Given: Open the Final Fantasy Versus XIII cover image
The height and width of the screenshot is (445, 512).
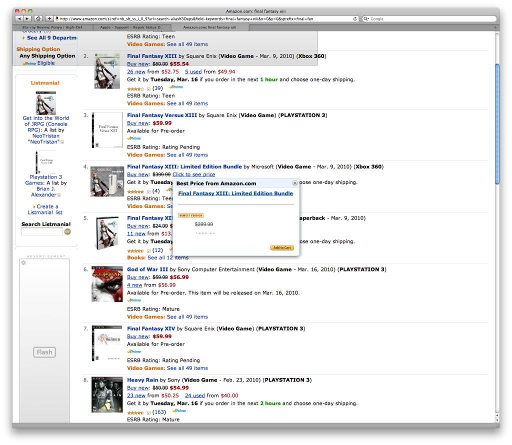Looking at the screenshot, I should tap(107, 130).
